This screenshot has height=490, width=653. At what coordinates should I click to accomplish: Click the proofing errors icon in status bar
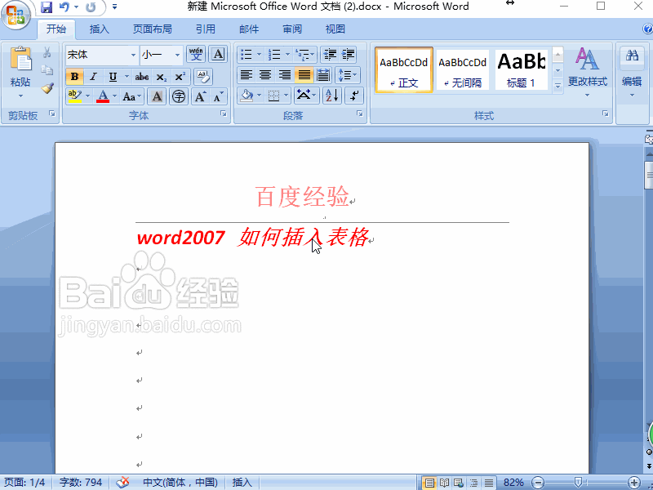[x=122, y=483]
